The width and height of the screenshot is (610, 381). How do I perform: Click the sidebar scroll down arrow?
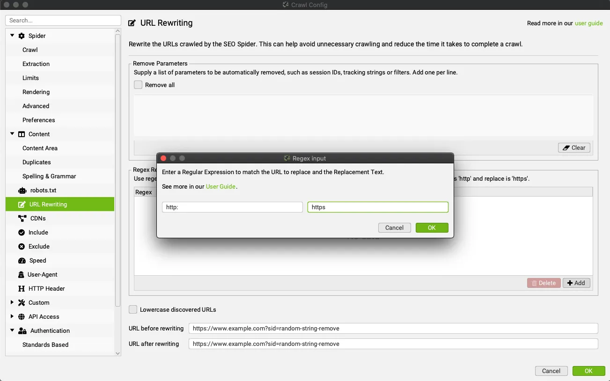[118, 353]
